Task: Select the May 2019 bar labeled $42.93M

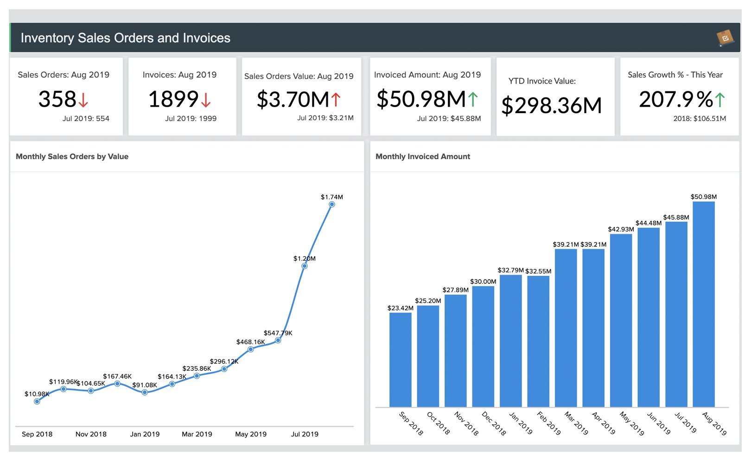Action: [x=621, y=320]
